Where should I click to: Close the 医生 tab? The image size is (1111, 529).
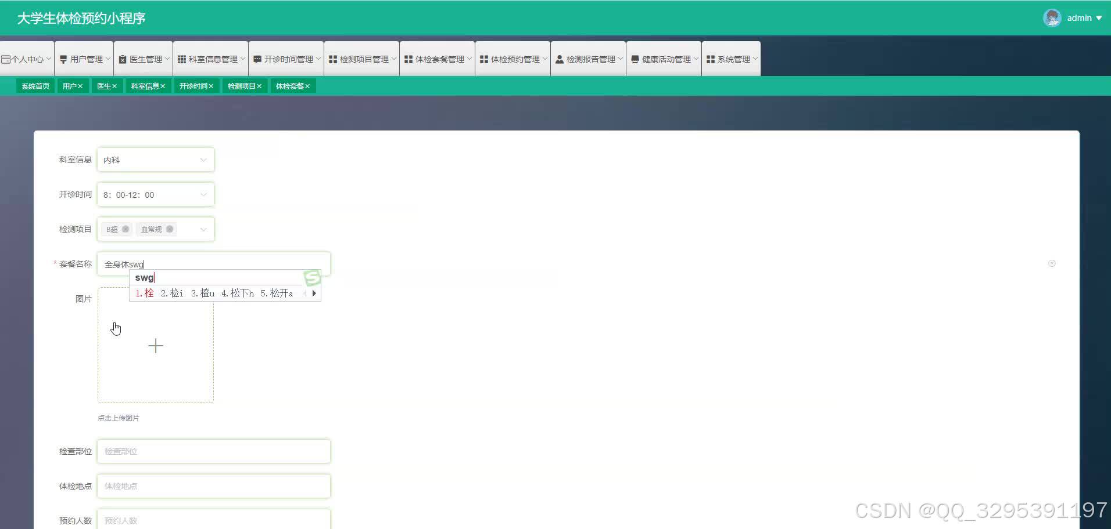(114, 86)
